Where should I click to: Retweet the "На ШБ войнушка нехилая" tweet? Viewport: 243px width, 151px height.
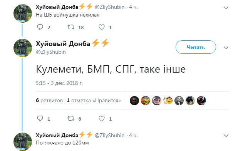(71, 27)
